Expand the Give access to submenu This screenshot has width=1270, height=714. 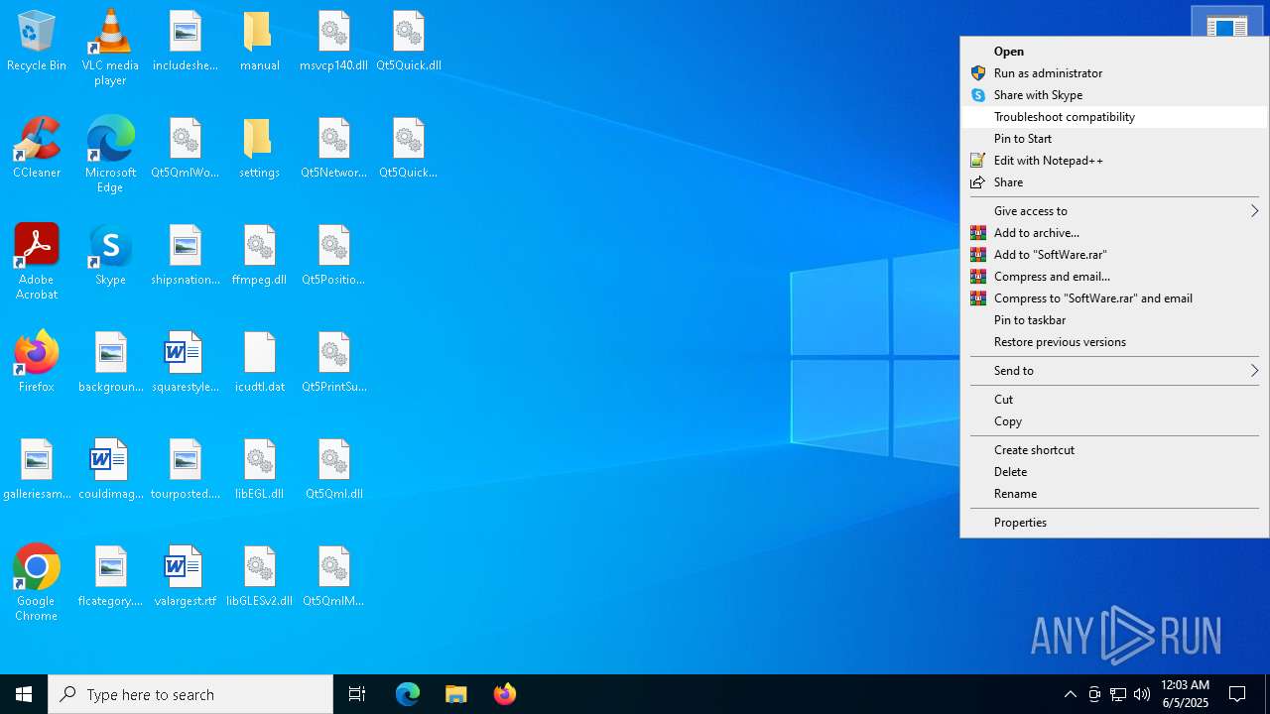(1114, 211)
